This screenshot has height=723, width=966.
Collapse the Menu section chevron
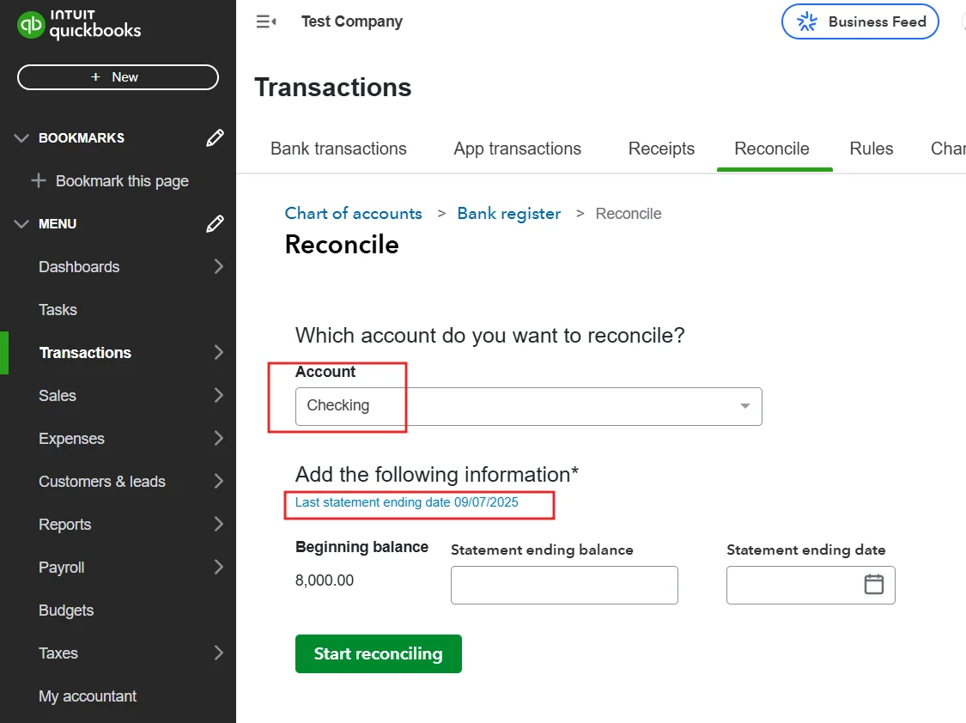click(x=21, y=223)
